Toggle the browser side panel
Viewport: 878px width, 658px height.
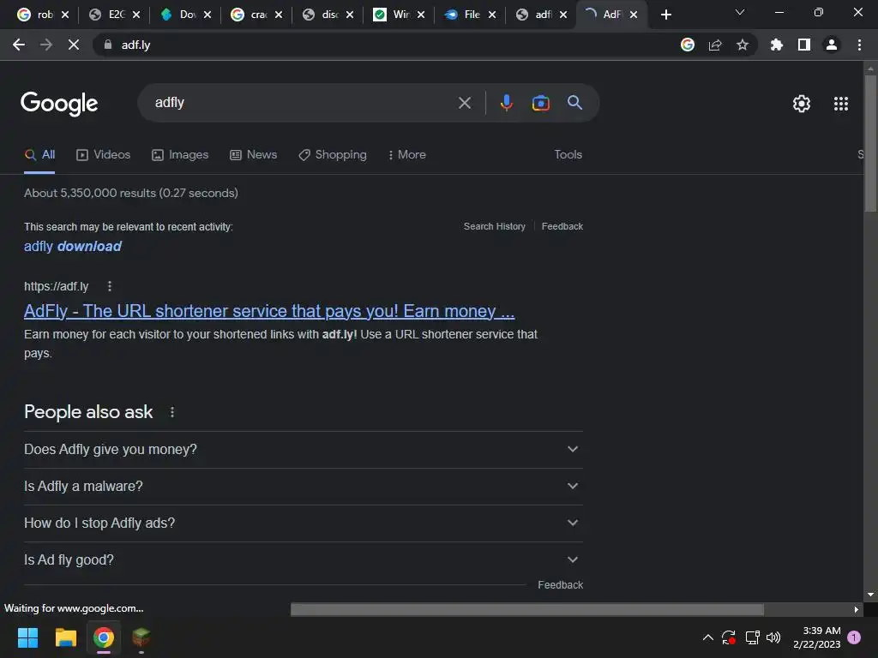[x=804, y=45]
